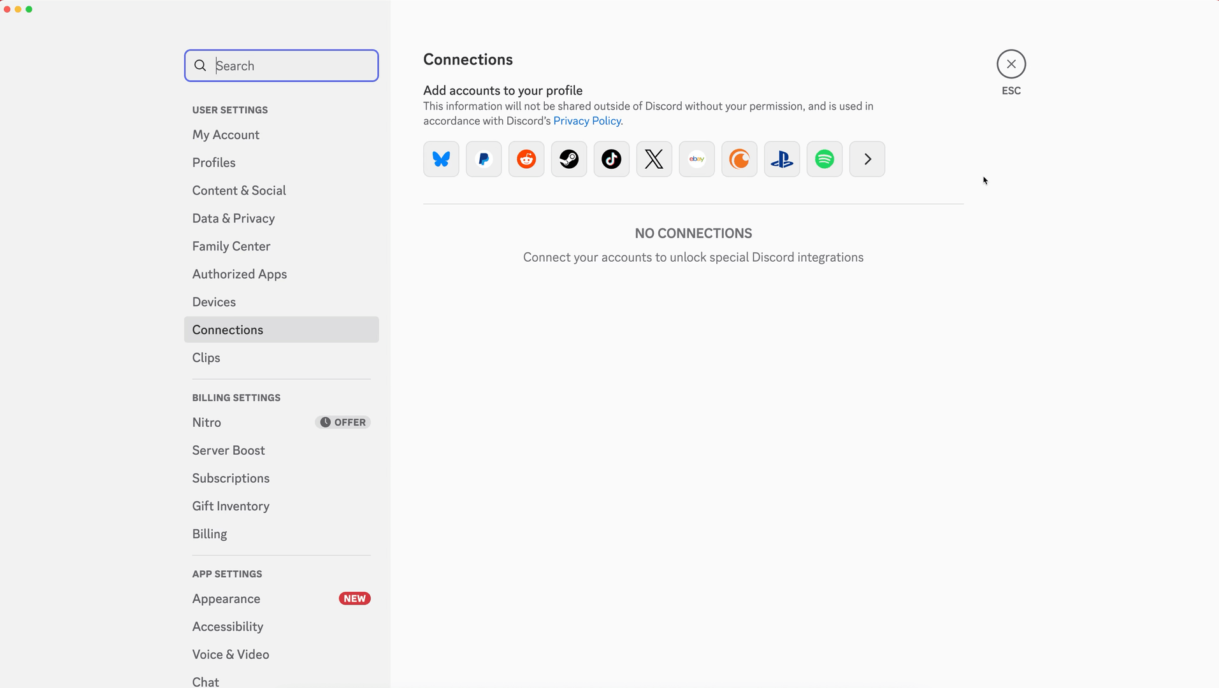Show more connection options
Viewport: 1219px width, 688px height.
(x=867, y=159)
